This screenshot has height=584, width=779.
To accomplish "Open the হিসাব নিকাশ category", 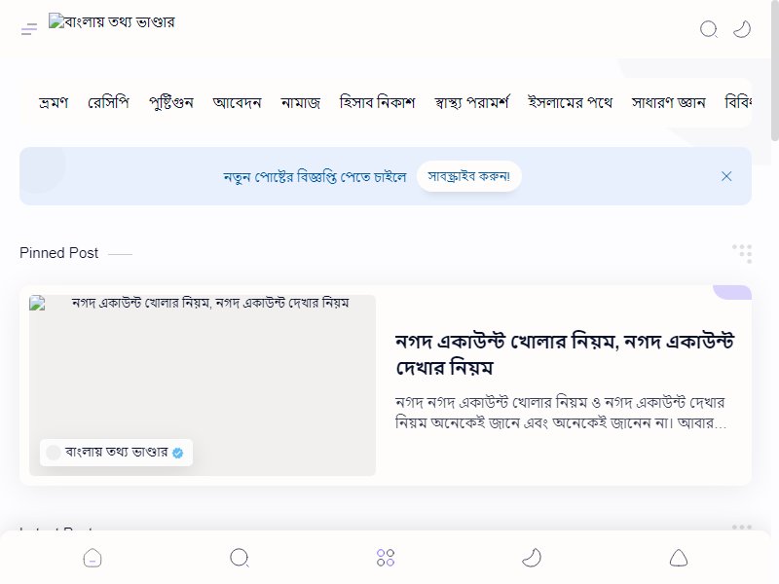I will [377, 102].
